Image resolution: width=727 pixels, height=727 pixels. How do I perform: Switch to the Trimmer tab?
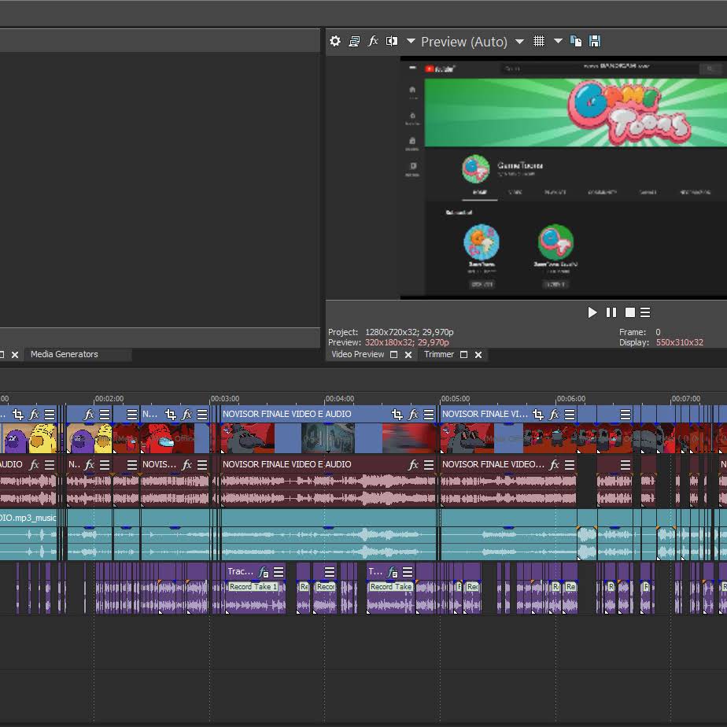pos(438,354)
